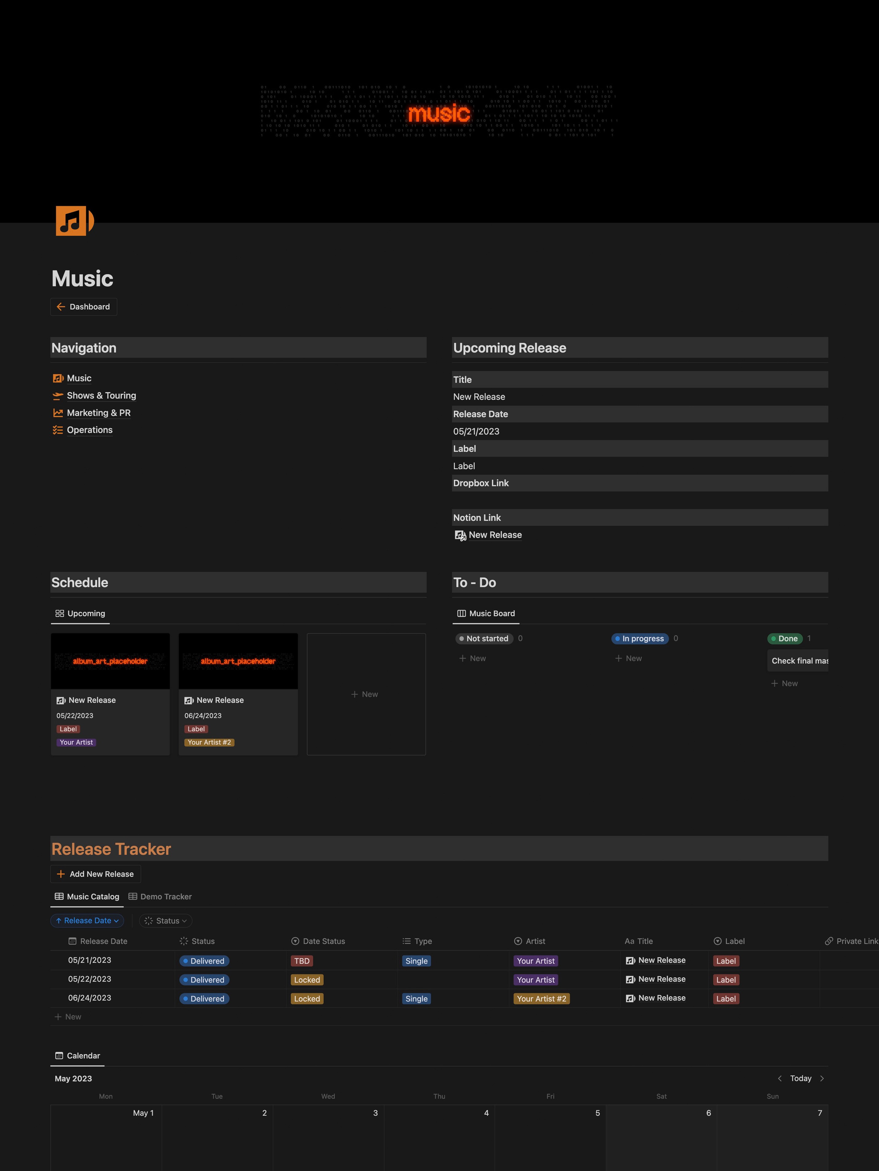Click the orange music note page icon

pos(74,221)
